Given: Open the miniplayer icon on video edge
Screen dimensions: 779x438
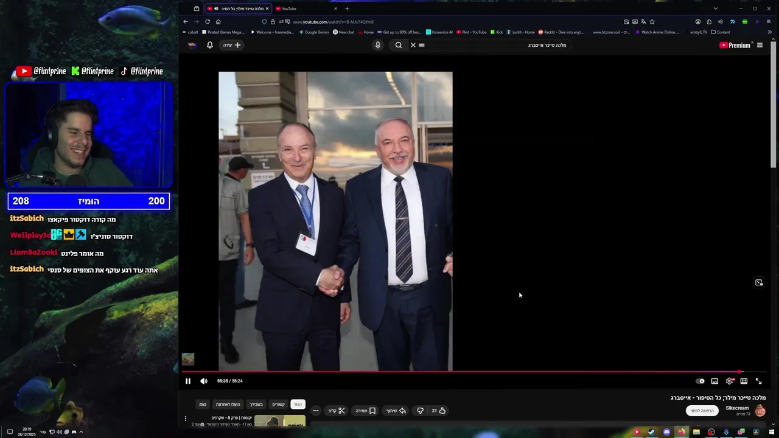Looking at the screenshot, I should (x=759, y=283).
